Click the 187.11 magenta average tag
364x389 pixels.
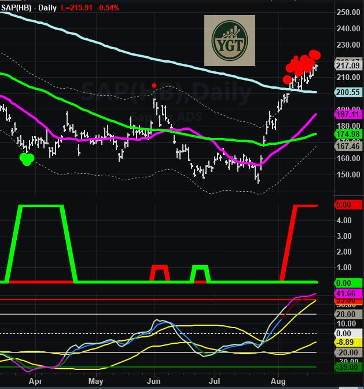pyautogui.click(x=348, y=114)
